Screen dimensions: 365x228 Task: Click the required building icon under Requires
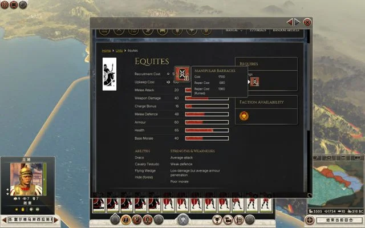pyautogui.click(x=255, y=82)
